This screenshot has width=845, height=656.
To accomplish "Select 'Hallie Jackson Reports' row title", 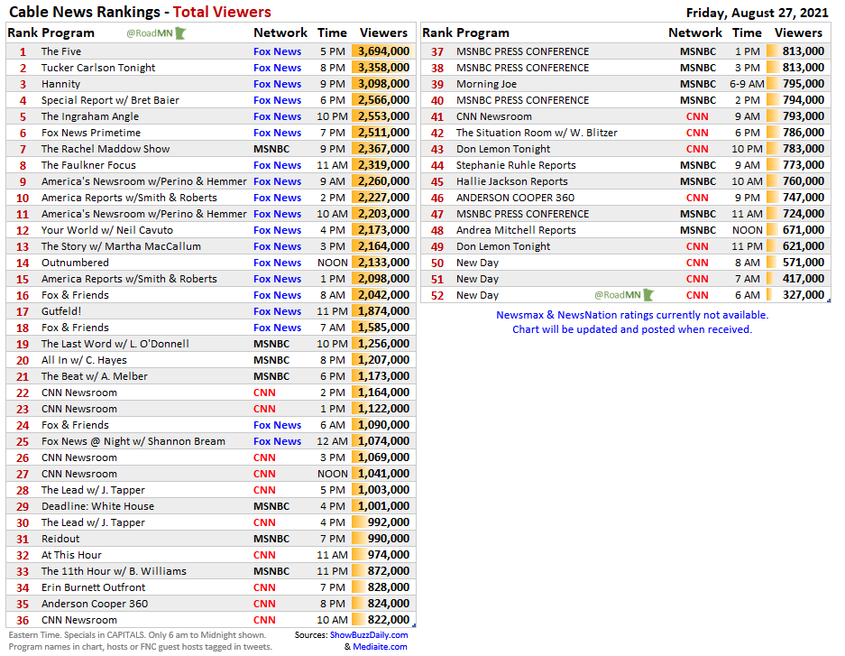I will (512, 181).
